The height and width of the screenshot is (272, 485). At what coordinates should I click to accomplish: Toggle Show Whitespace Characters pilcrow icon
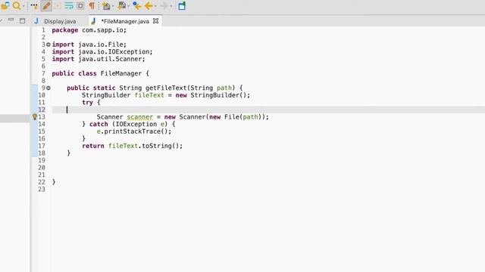92,6
